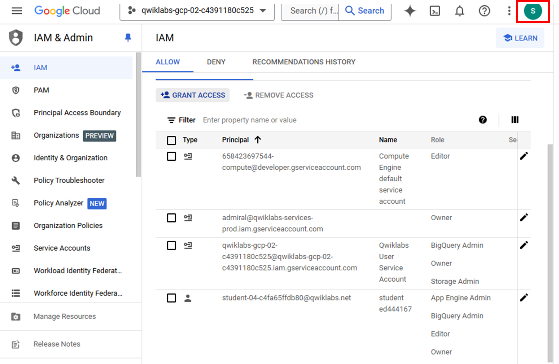
Task: Click the Manage Resources gear-folder icon
Action: click(x=16, y=317)
